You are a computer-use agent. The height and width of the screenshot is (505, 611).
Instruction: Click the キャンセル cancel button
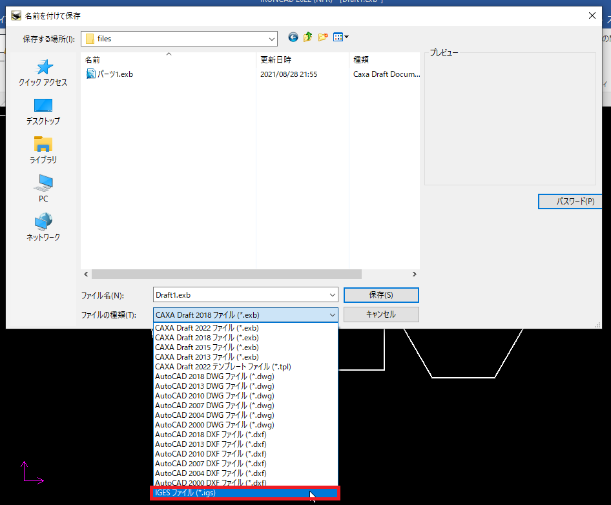[x=381, y=314]
